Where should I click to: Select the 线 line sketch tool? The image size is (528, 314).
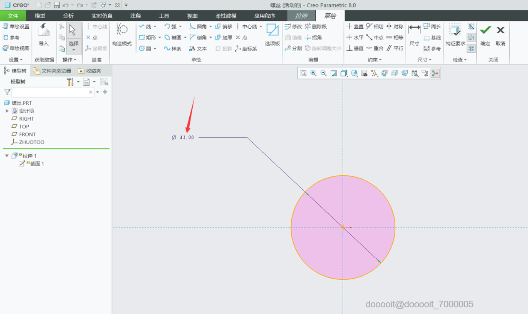click(x=145, y=27)
